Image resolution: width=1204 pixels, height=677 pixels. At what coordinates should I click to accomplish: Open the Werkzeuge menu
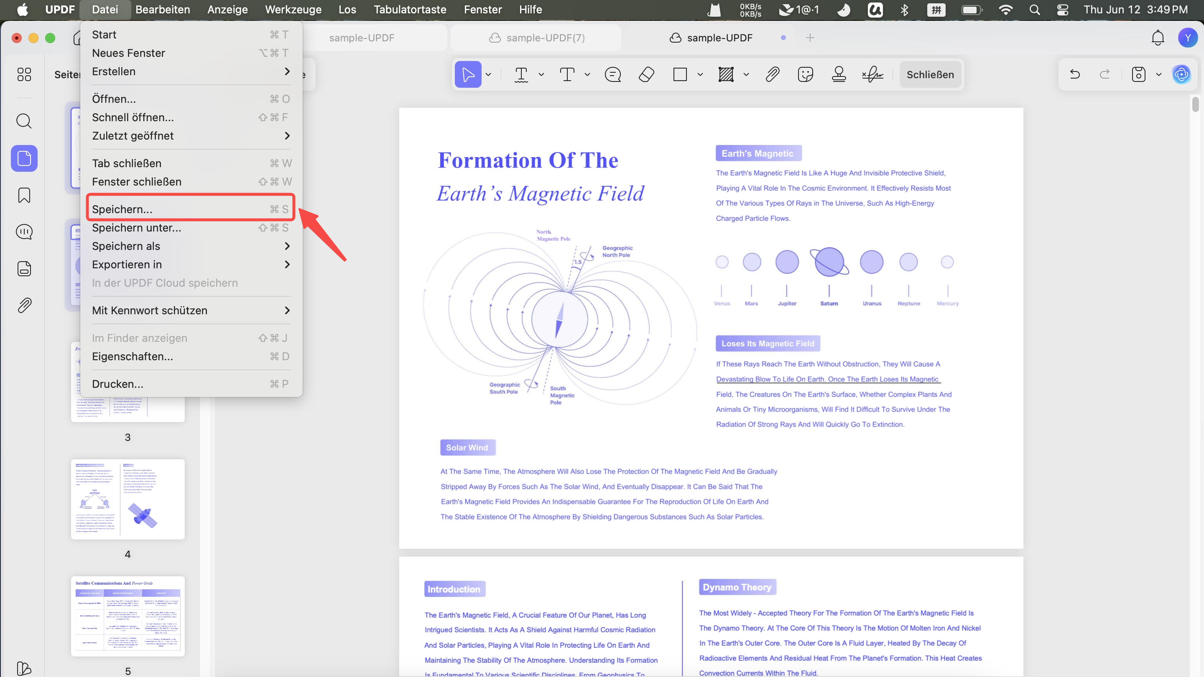293,9
